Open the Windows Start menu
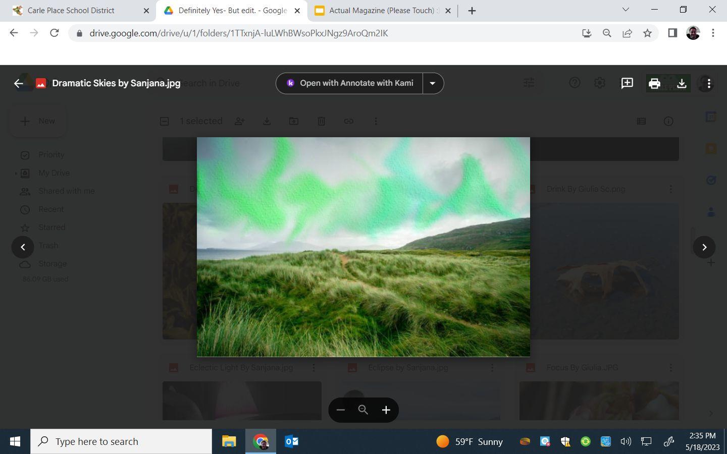Image resolution: width=727 pixels, height=454 pixels. [x=15, y=441]
